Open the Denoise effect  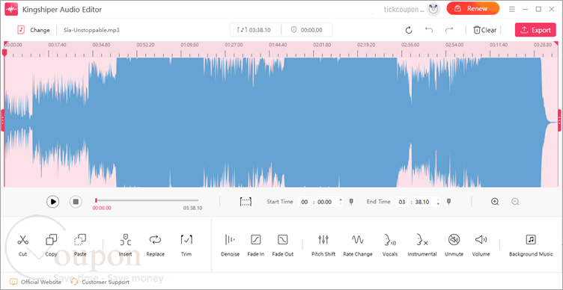click(230, 245)
